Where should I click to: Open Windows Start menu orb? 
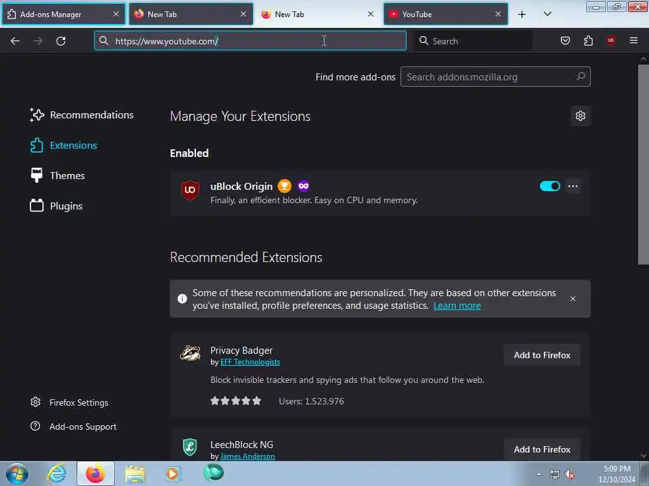[17, 473]
